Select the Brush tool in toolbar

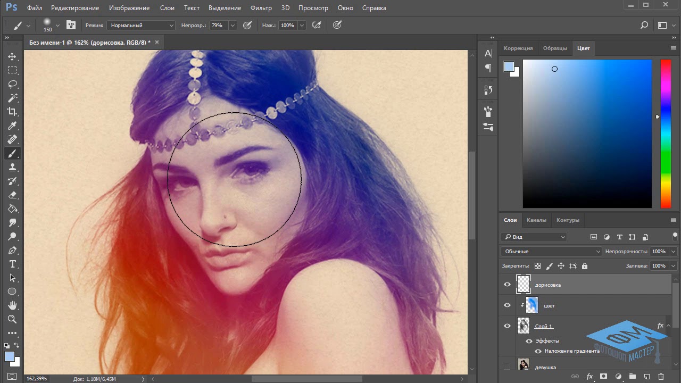click(x=12, y=153)
